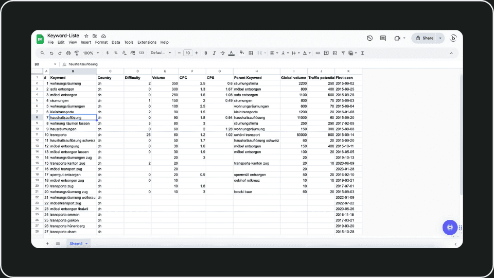494x278 pixels.
Task: Open the Edit menu
Action: coord(61,42)
